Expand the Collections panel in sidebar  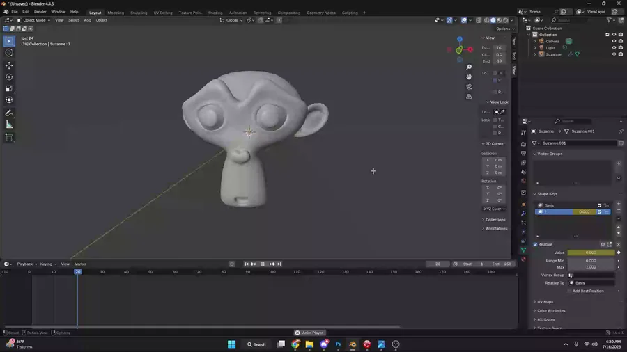494,220
